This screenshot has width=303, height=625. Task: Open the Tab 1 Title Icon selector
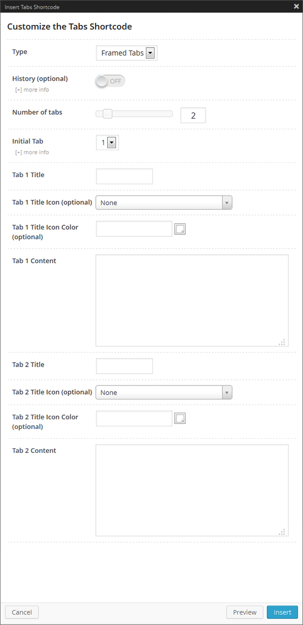163,202
